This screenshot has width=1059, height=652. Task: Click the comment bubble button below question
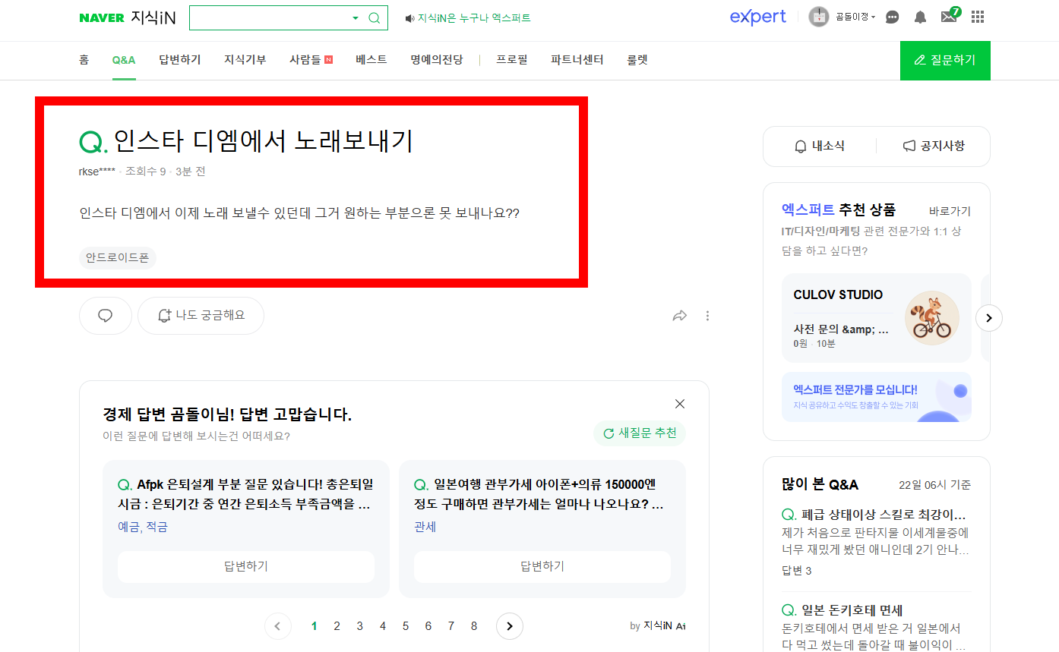coord(106,316)
